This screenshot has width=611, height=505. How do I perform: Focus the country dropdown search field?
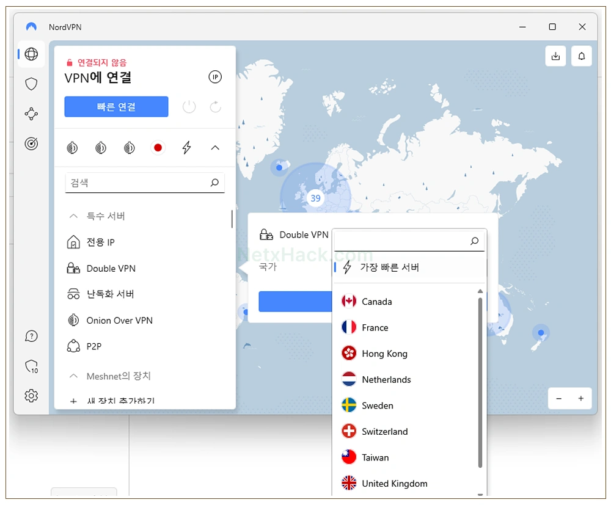pyautogui.click(x=409, y=241)
